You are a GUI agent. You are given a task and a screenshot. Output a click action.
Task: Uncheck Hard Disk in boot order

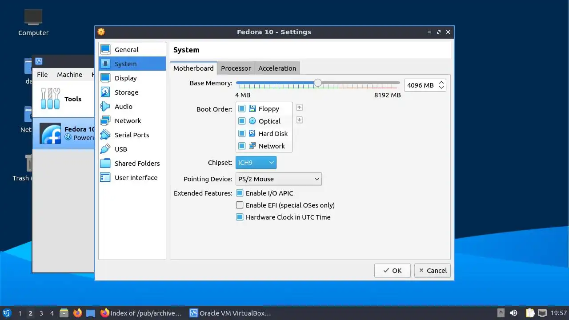[242, 133]
